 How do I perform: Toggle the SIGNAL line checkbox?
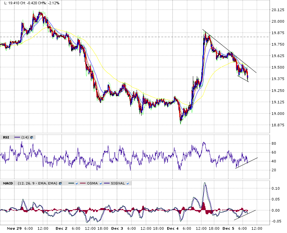[x=128, y=183]
